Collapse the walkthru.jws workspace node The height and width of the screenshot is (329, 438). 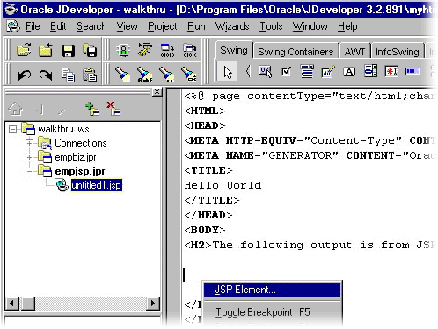[12, 129]
